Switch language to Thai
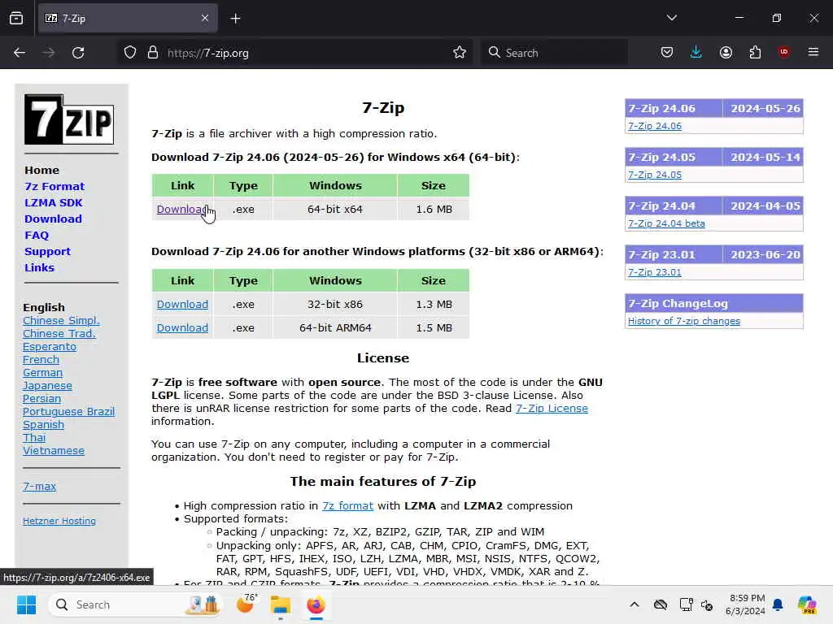The image size is (833, 624). (x=34, y=437)
